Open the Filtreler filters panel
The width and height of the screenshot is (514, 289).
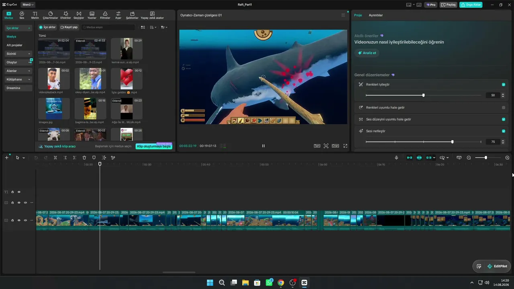105,15
